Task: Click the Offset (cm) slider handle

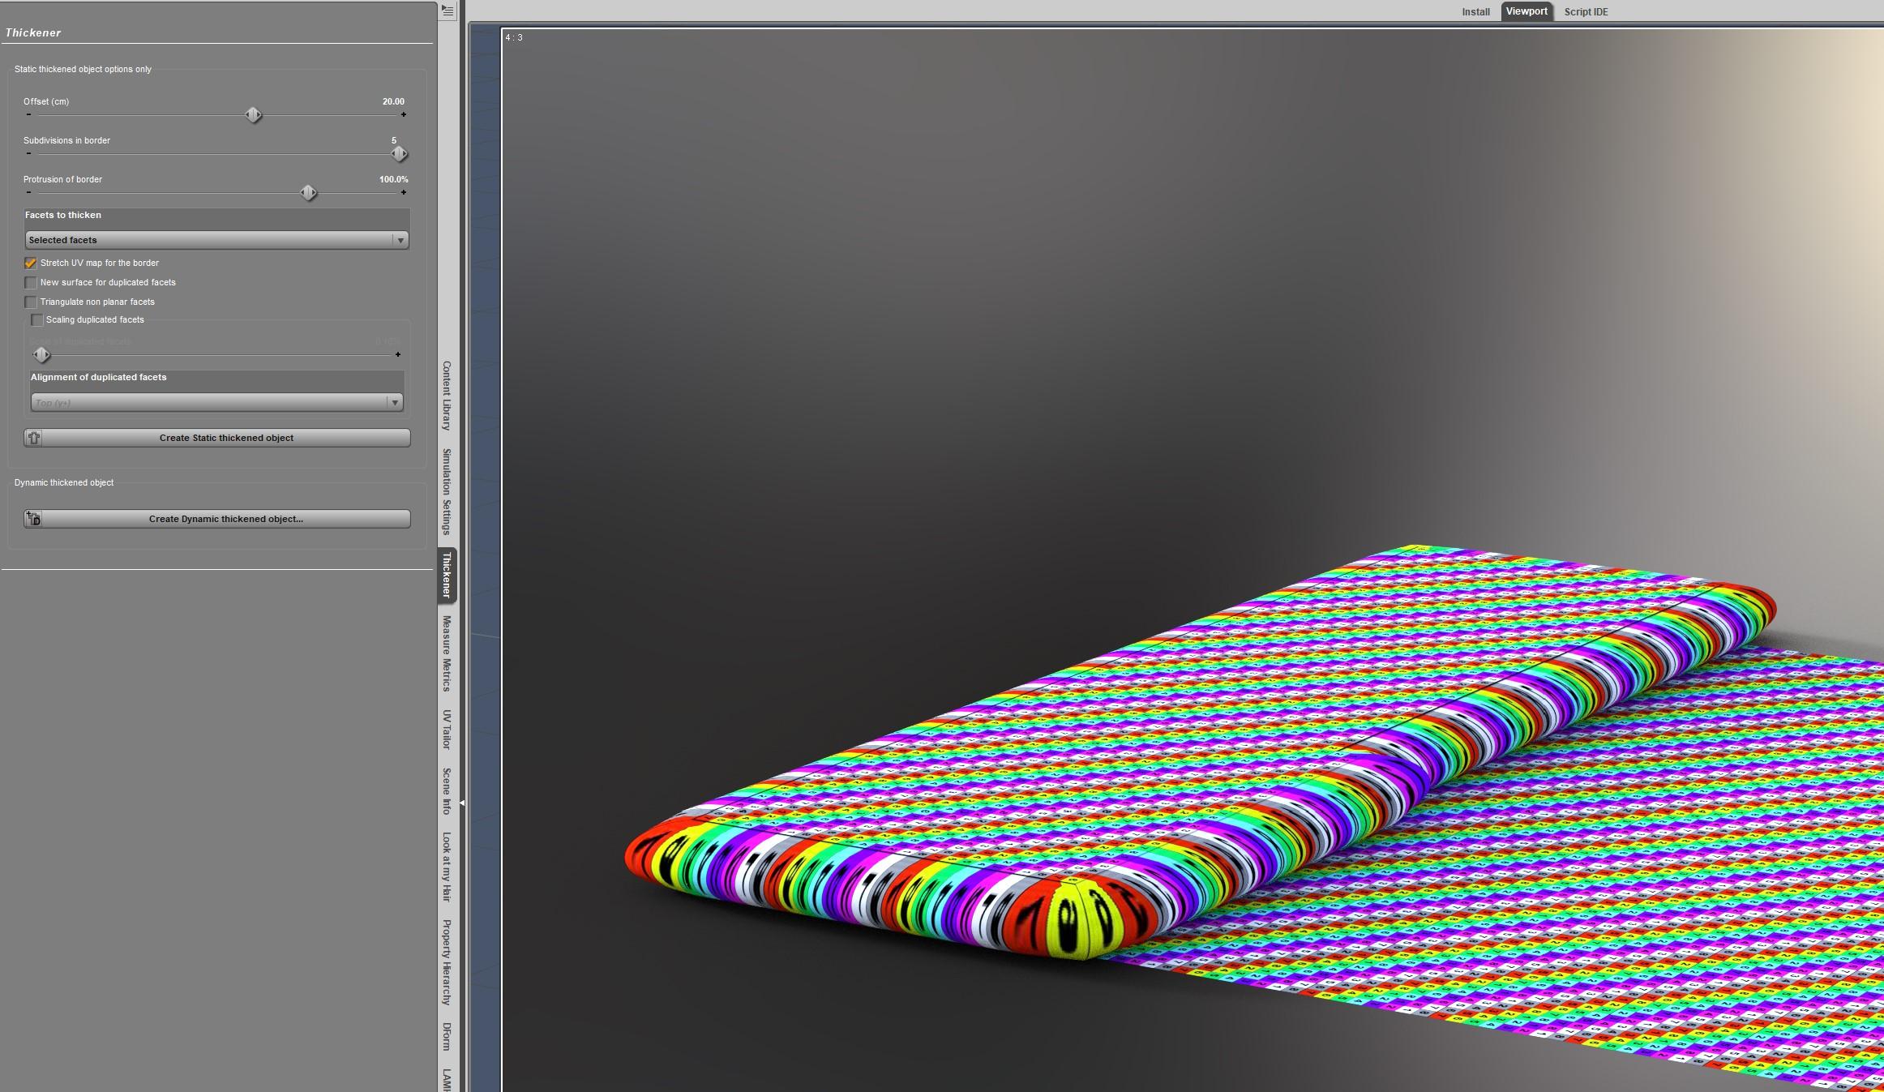Action: (x=253, y=115)
